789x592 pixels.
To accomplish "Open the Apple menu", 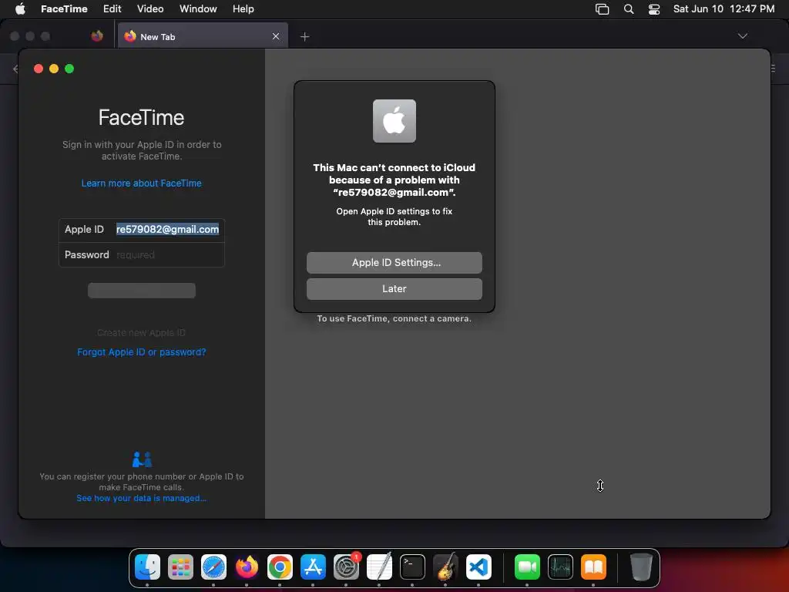I will coord(20,8).
